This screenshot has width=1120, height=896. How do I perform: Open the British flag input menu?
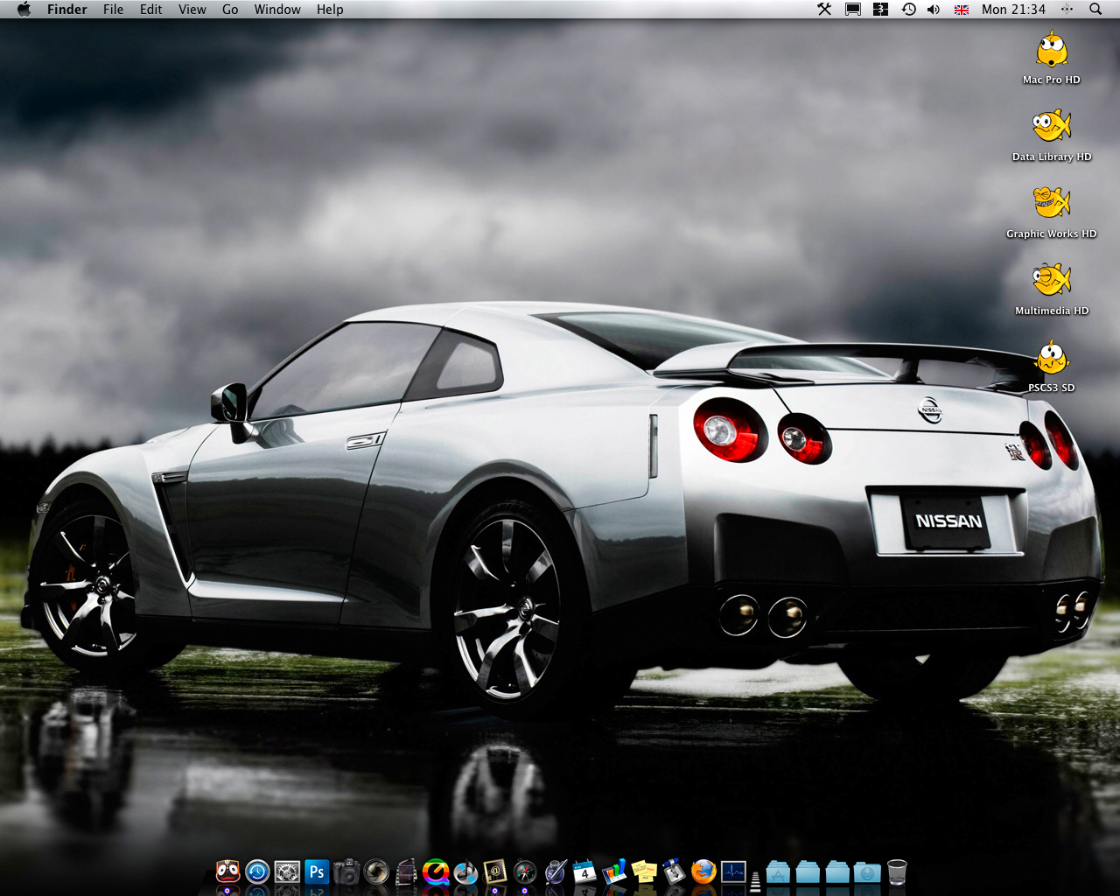coord(962,10)
